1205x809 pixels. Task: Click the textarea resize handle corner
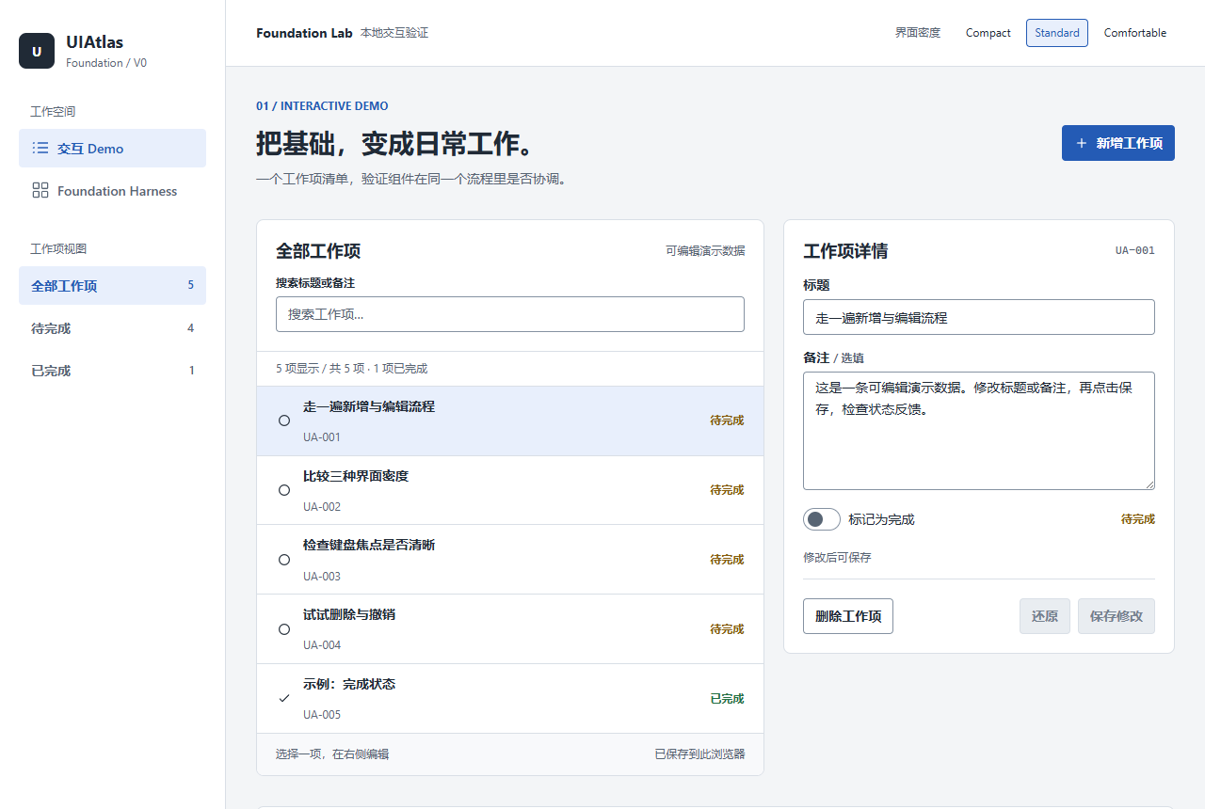1149,484
